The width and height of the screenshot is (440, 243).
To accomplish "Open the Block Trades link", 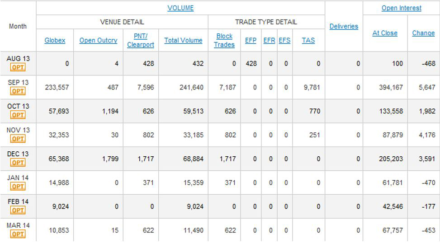I will pyautogui.click(x=224, y=40).
